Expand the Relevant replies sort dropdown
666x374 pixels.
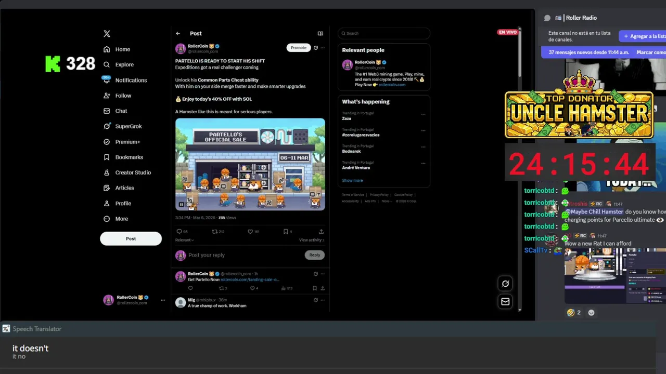pyautogui.click(x=185, y=240)
